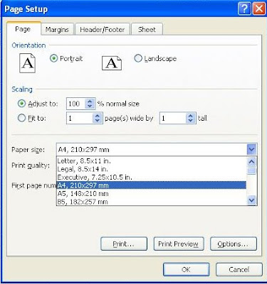
Task: Open the Header/Footer tab
Action: coord(103,30)
